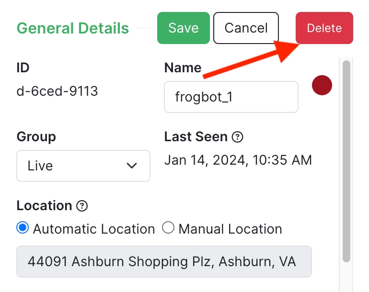This screenshot has width=369, height=292.
Task: Click the Last Seen help icon
Action: (237, 137)
